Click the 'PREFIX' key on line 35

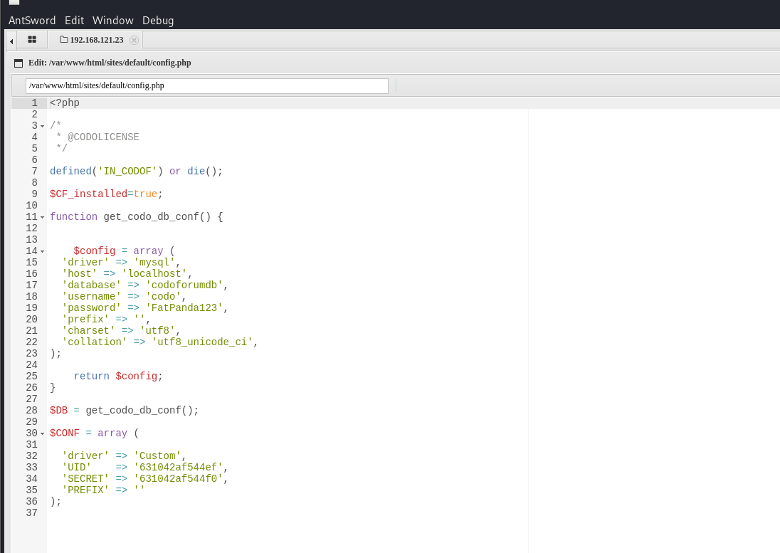coord(85,490)
